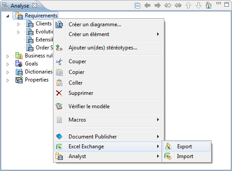Select the Properties tree item
Image resolution: width=232 pixels, height=171 pixels.
pos(37,80)
